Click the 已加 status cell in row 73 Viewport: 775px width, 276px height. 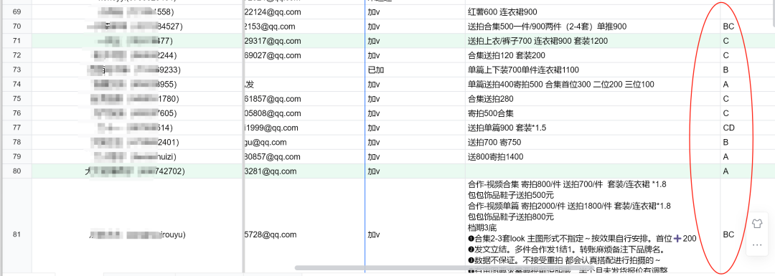pos(415,70)
